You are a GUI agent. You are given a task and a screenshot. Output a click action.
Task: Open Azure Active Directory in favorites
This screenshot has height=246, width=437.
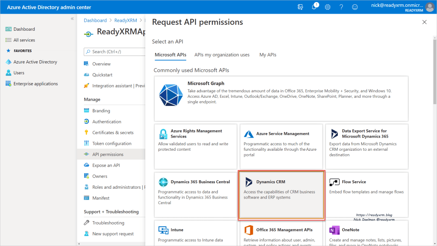(35, 62)
